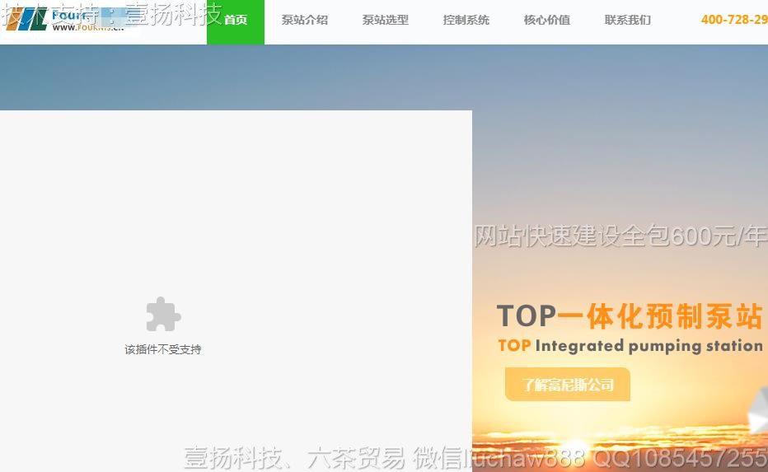Navigate to the 核心价值 page

tap(546, 21)
